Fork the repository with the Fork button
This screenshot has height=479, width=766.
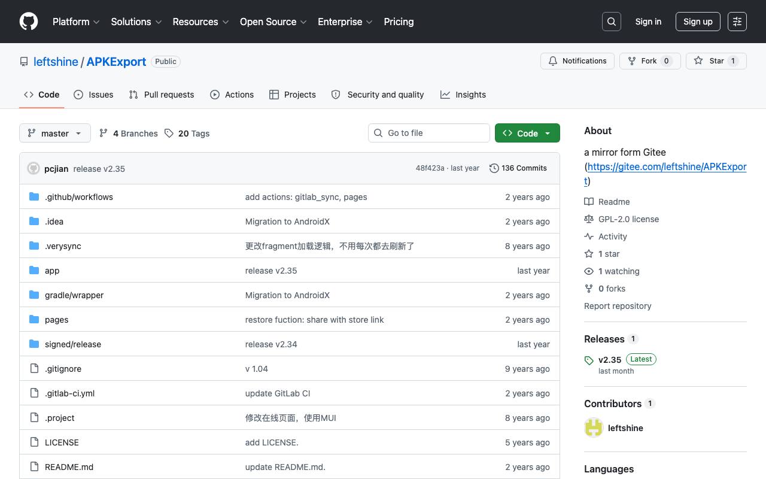(x=650, y=61)
